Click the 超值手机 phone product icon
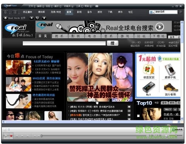This screenshot has width=186, height=144. 170,70
